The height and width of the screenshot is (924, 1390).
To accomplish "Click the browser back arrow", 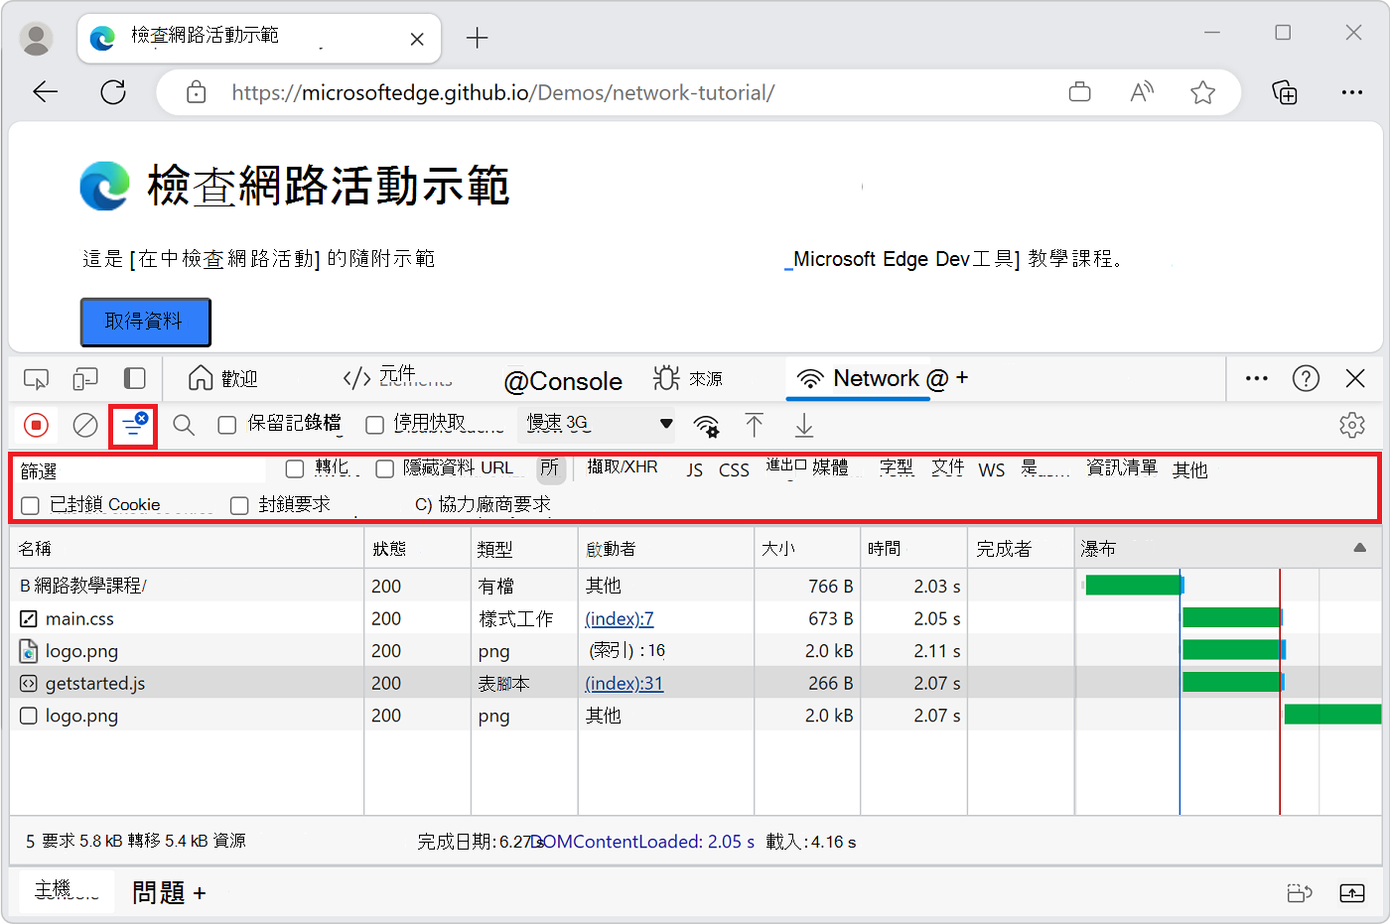I will coord(46,92).
